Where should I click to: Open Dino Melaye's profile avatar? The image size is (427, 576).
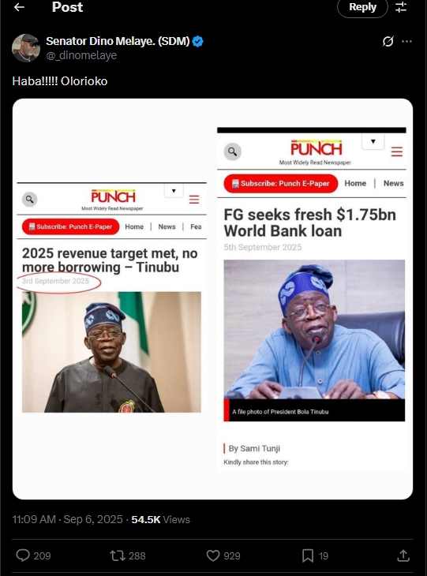coord(26,48)
